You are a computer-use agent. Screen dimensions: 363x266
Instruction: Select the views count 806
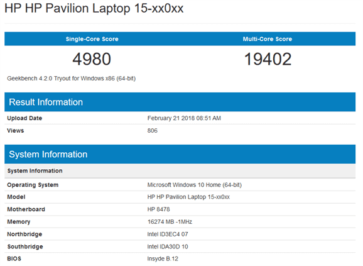pyautogui.click(x=153, y=131)
